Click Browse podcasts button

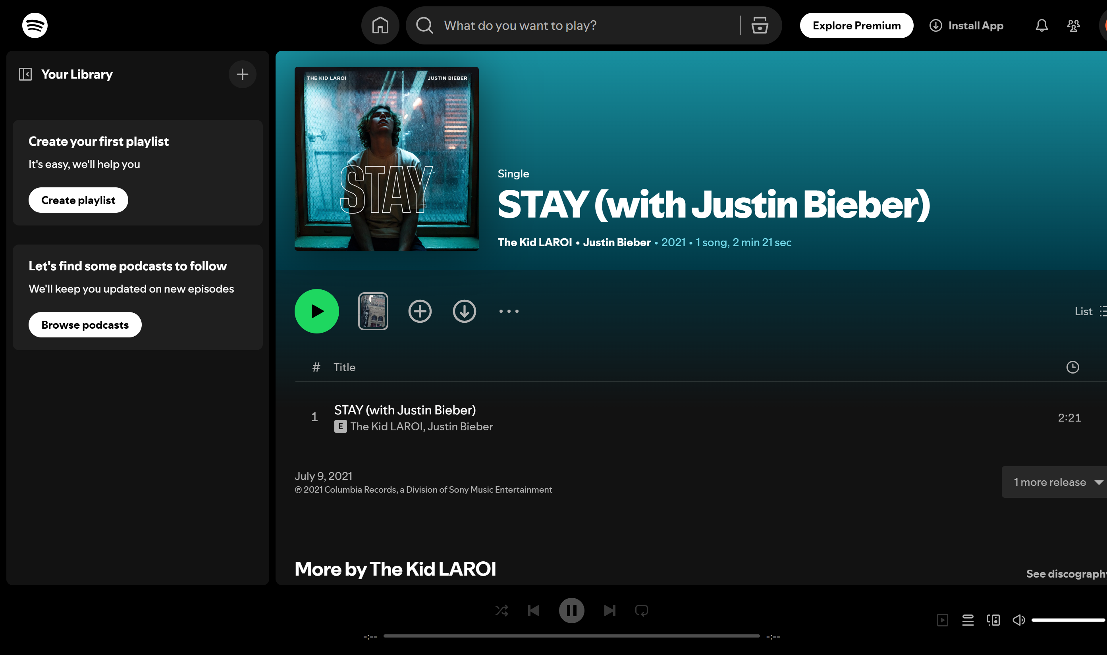[85, 325]
